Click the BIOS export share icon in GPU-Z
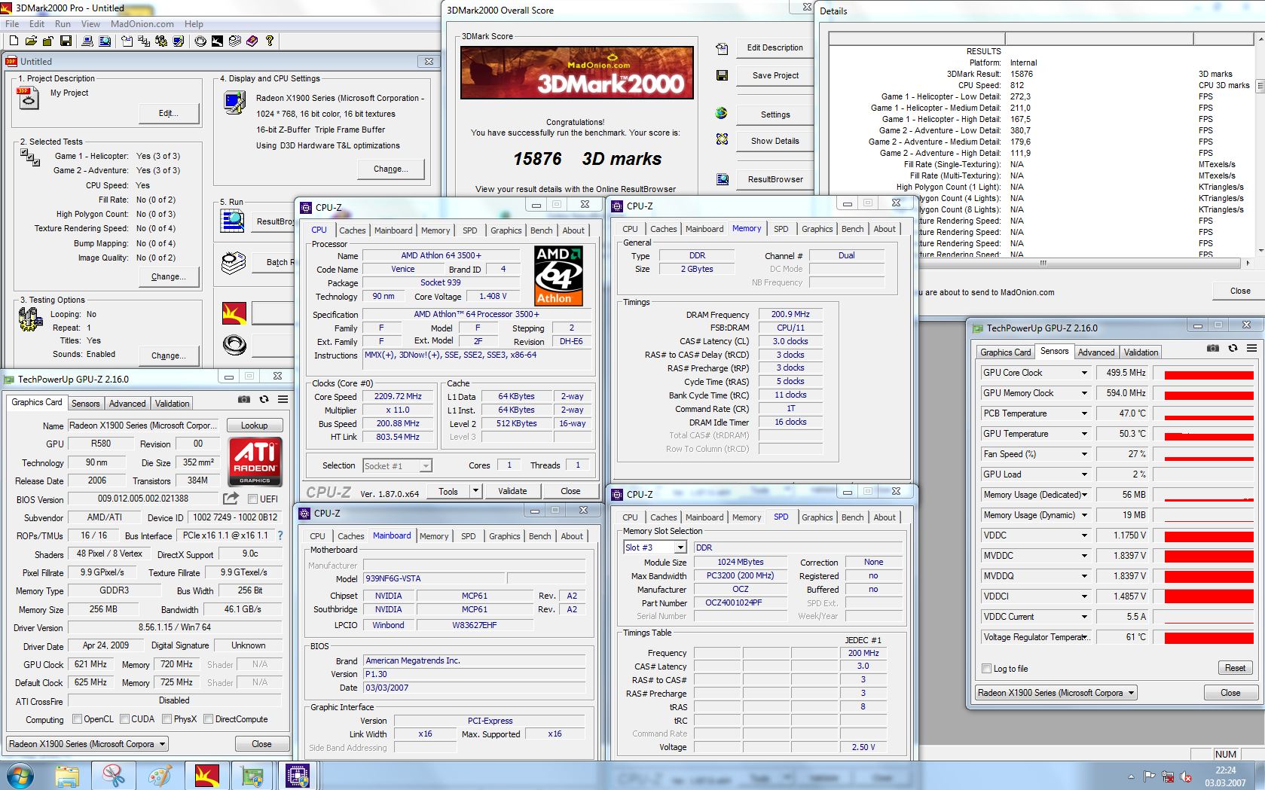This screenshot has width=1265, height=790. [231, 499]
